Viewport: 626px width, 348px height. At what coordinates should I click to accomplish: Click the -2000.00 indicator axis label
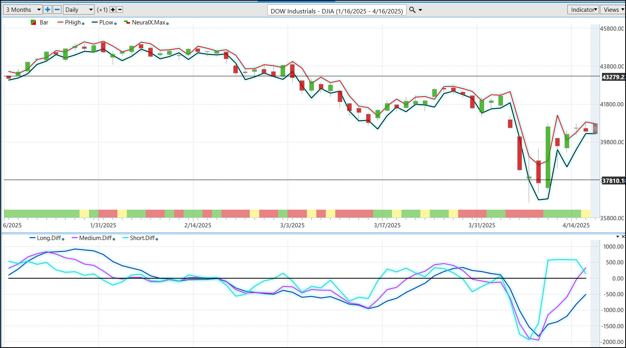coord(613,342)
